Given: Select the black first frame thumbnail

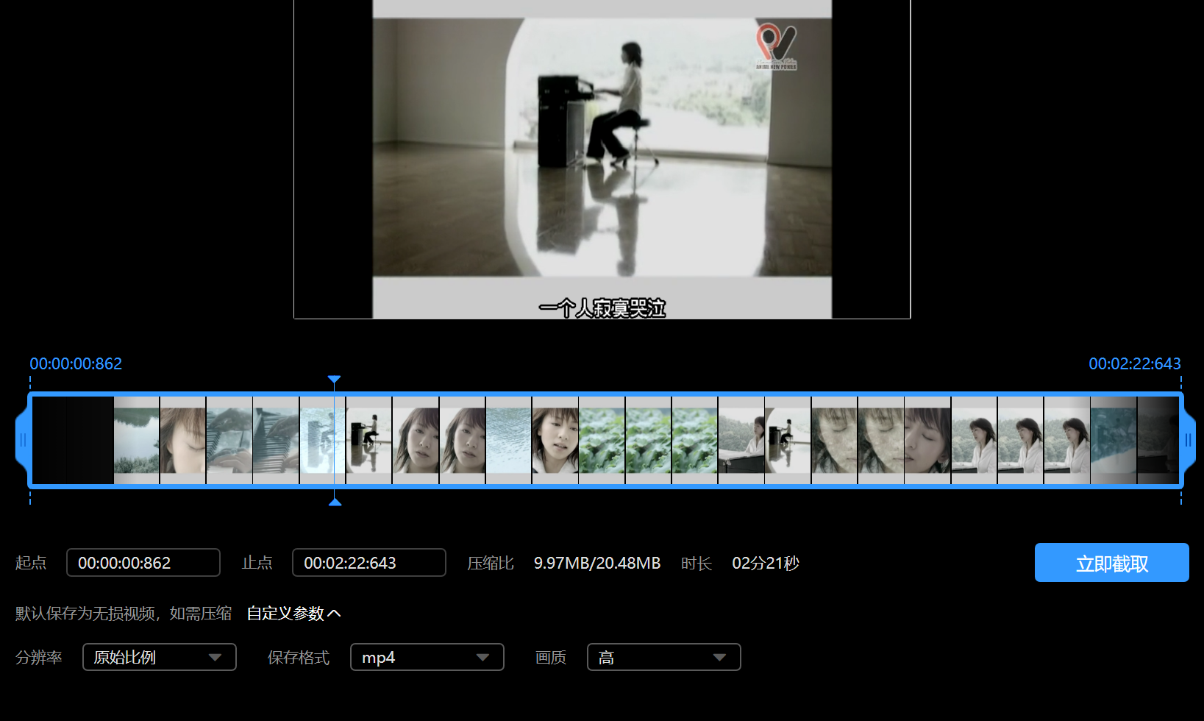Looking at the screenshot, I should click(73, 440).
